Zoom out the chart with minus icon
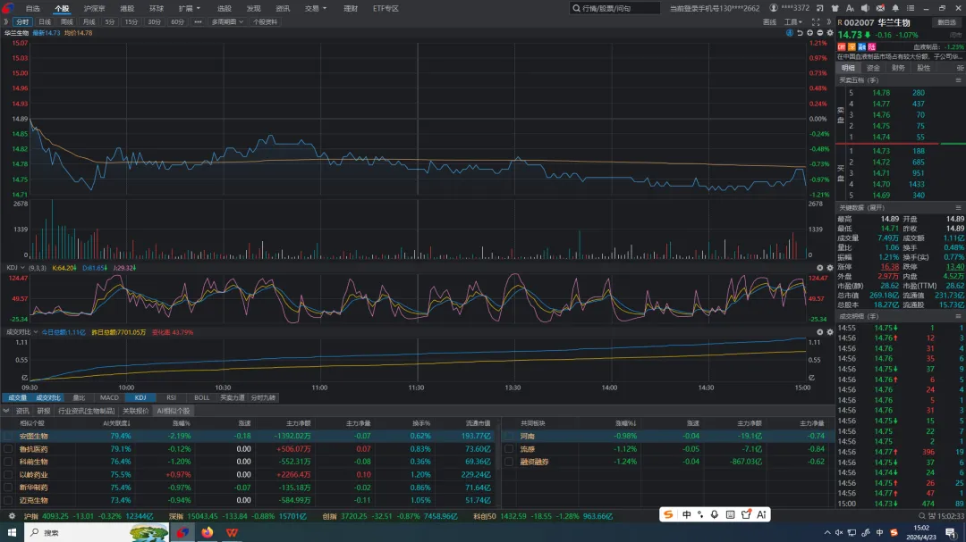Image resolution: width=966 pixels, height=542 pixels. point(819,33)
